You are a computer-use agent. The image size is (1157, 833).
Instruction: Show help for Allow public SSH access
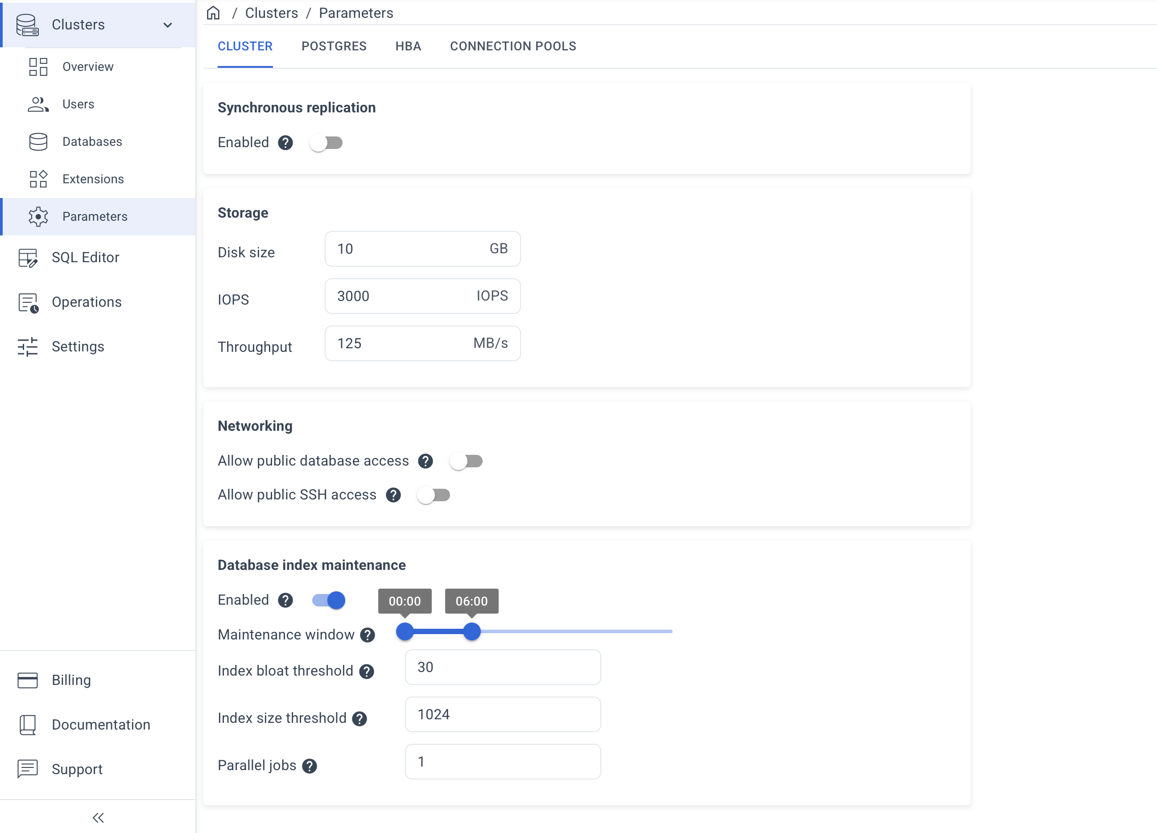click(393, 495)
